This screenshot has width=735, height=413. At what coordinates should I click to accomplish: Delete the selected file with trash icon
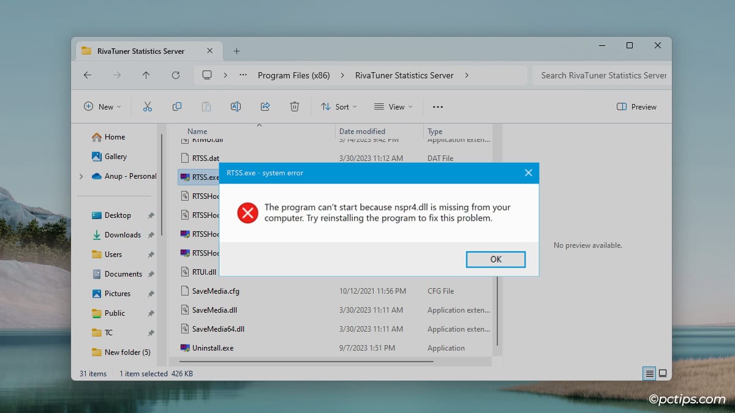295,106
